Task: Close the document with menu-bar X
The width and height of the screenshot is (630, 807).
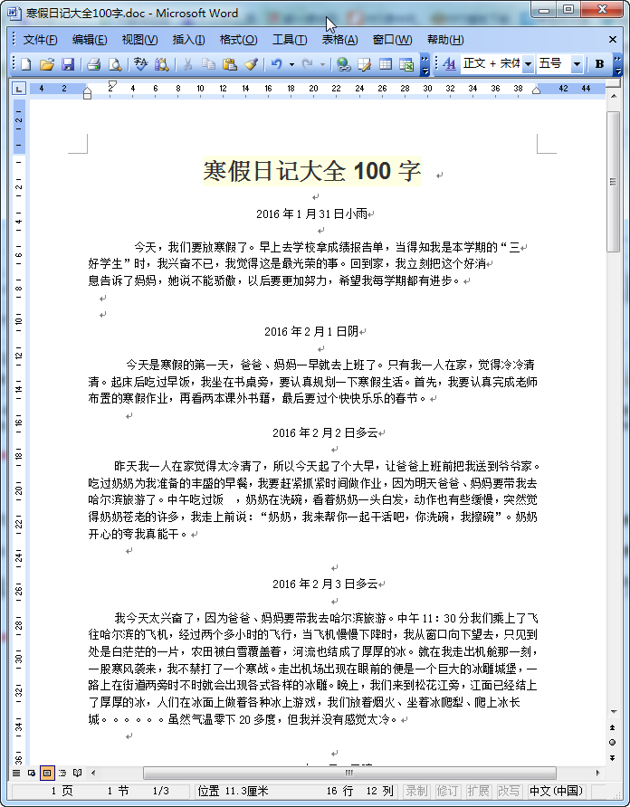Action: pos(613,40)
